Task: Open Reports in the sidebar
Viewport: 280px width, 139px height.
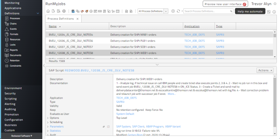Action: pos(14,50)
